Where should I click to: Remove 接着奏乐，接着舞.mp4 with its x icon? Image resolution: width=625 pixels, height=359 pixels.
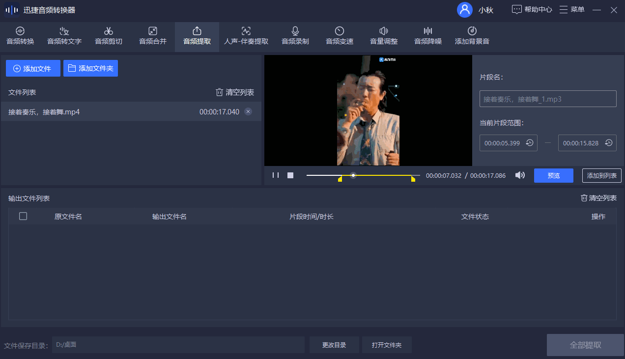tap(248, 111)
